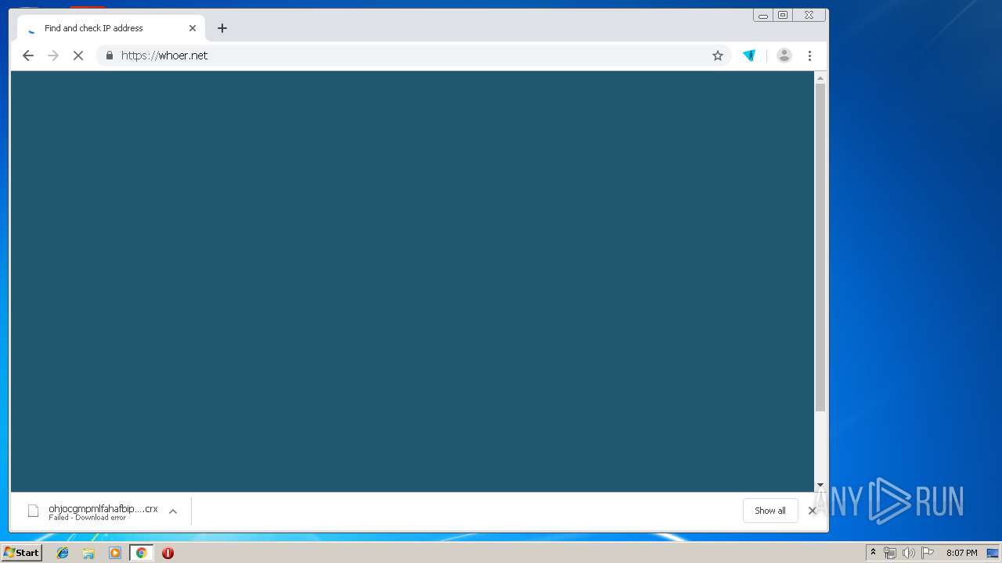Open Windows Media Player from taskbar
1002x563 pixels.
(115, 553)
